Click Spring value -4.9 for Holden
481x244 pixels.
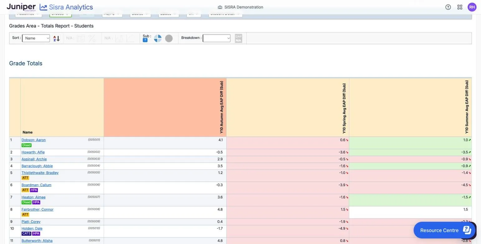click(342, 228)
